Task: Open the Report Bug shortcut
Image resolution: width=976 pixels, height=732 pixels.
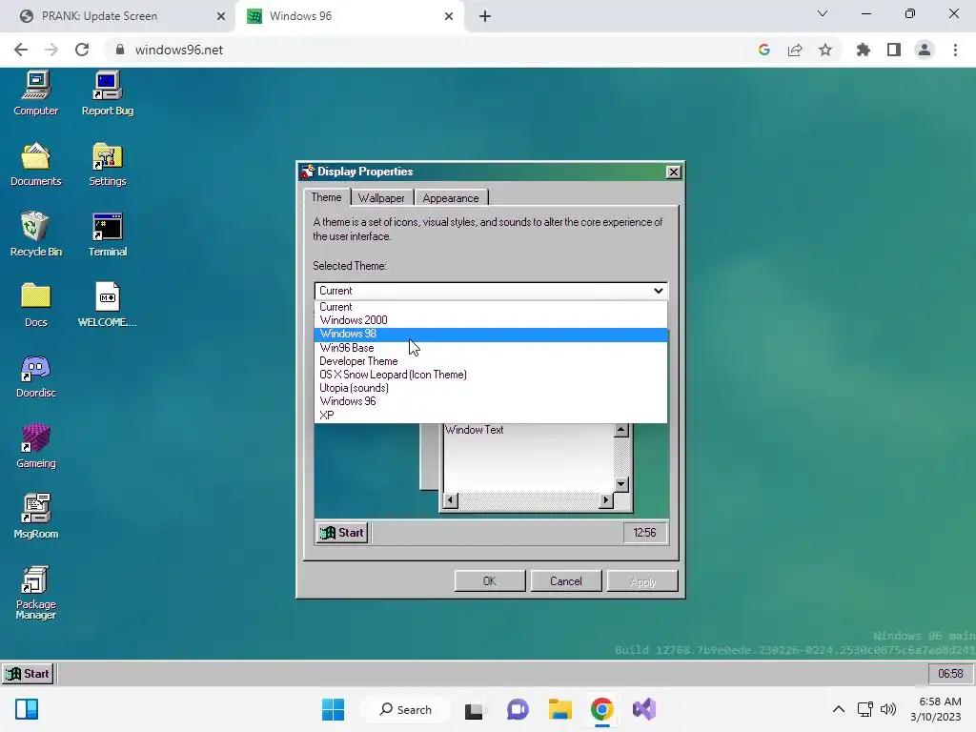Action: point(107,93)
